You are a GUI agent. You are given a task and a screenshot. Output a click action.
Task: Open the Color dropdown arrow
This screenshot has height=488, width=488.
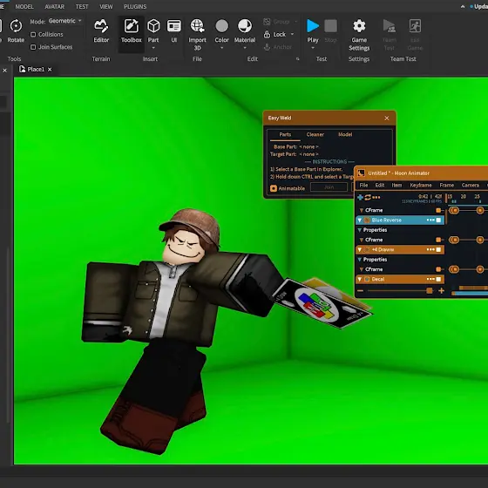point(221,48)
